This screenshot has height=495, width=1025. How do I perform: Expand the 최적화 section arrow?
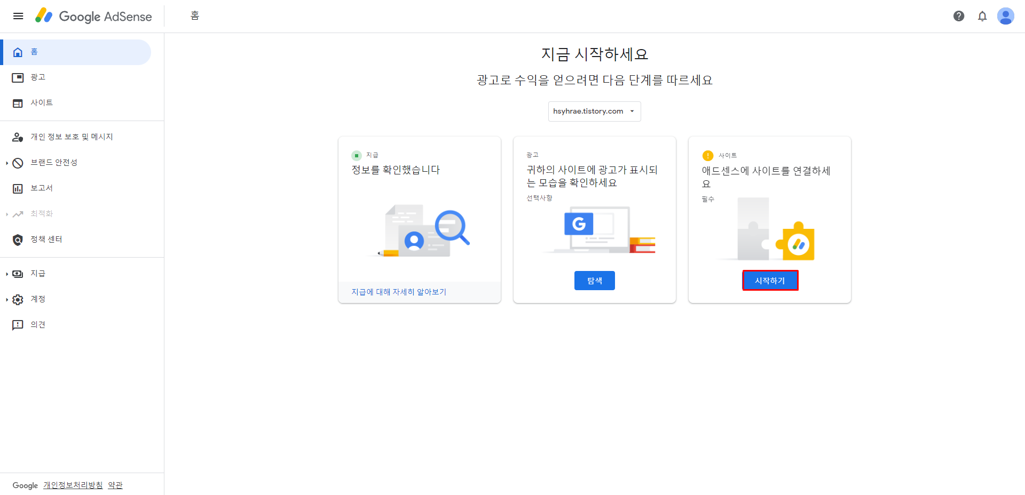[6, 214]
